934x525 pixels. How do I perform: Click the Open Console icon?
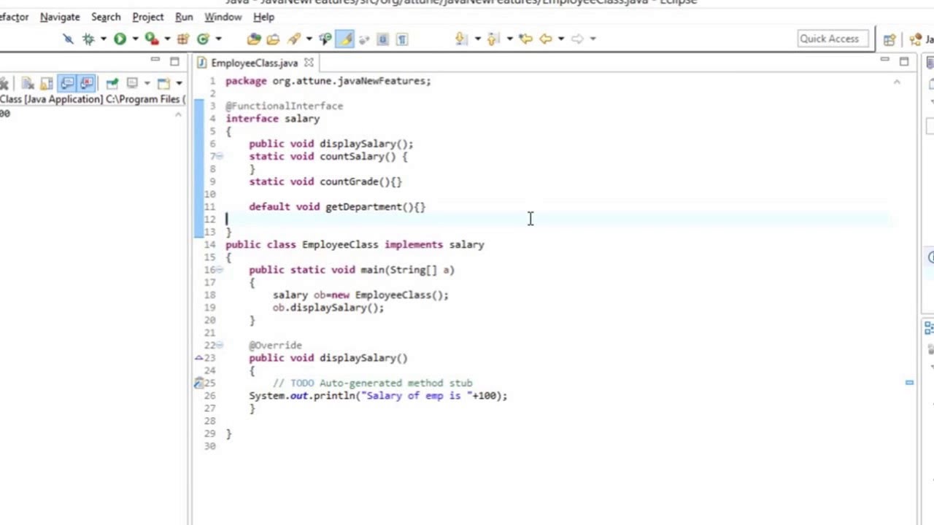[163, 83]
